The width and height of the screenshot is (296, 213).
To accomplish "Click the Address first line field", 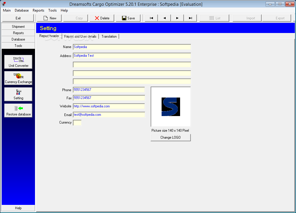I will point(132,56).
